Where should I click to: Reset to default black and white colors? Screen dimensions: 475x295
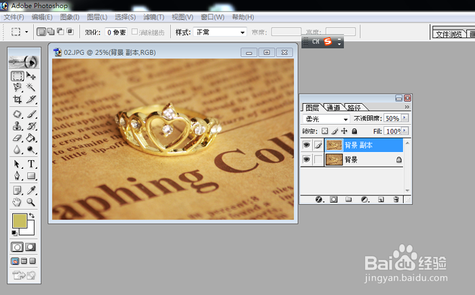coord(14,233)
